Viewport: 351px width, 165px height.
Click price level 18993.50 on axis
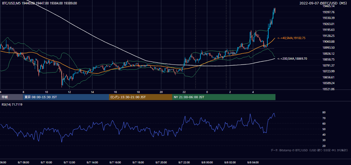click(x=328, y=48)
